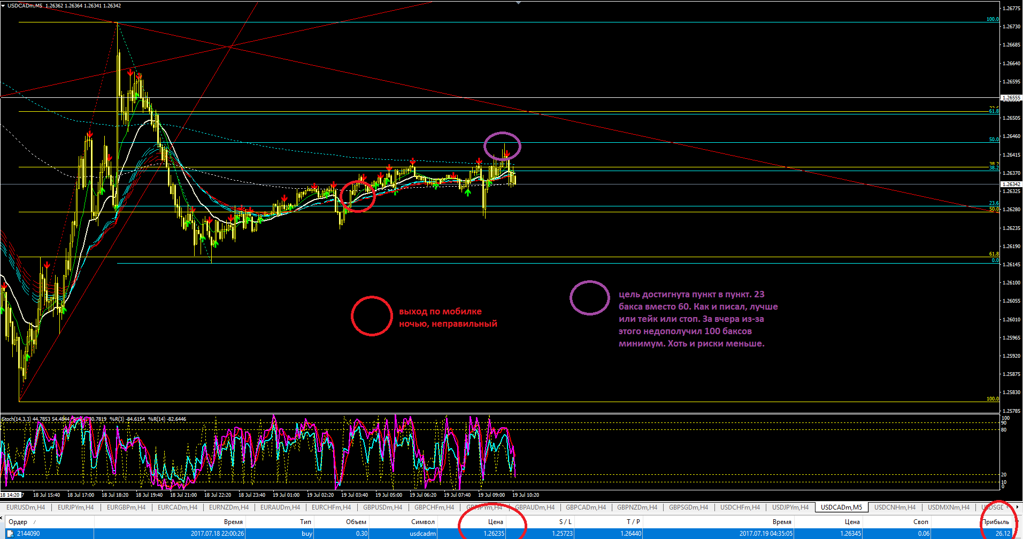This screenshot has width=1023, height=539.
Task: Open the EURNZDm,H4 chart tab
Action: click(228, 507)
